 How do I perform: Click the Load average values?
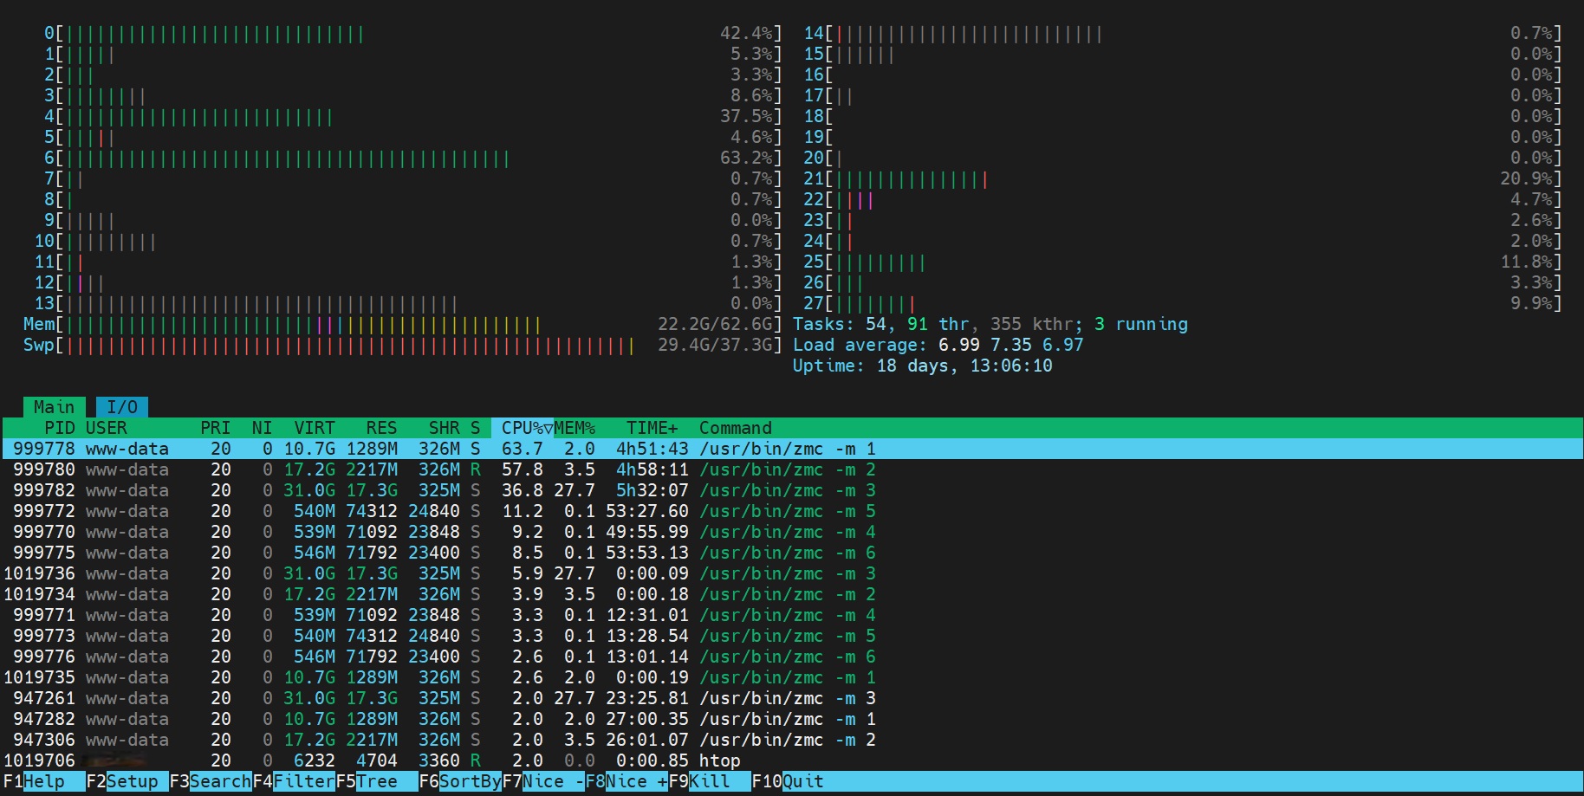1010,345
